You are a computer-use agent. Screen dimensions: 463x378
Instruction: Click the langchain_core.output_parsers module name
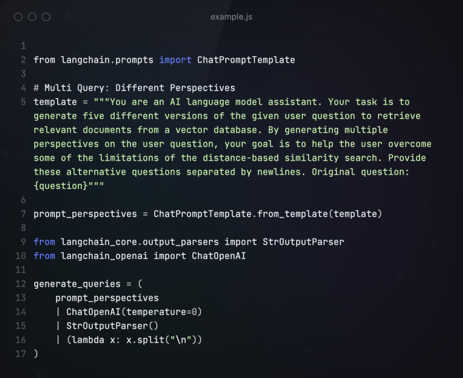point(139,242)
